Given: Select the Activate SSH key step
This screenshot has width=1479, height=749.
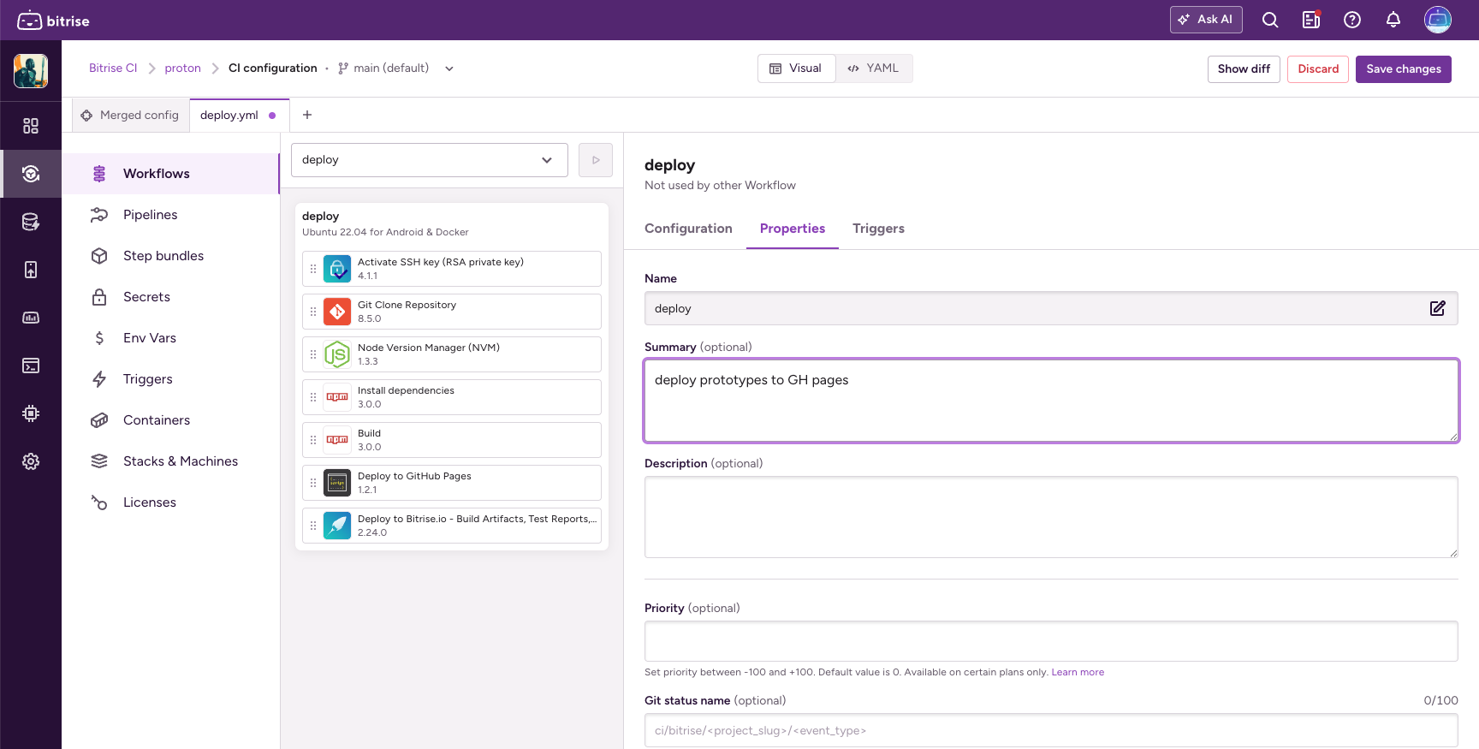Looking at the screenshot, I should [452, 269].
